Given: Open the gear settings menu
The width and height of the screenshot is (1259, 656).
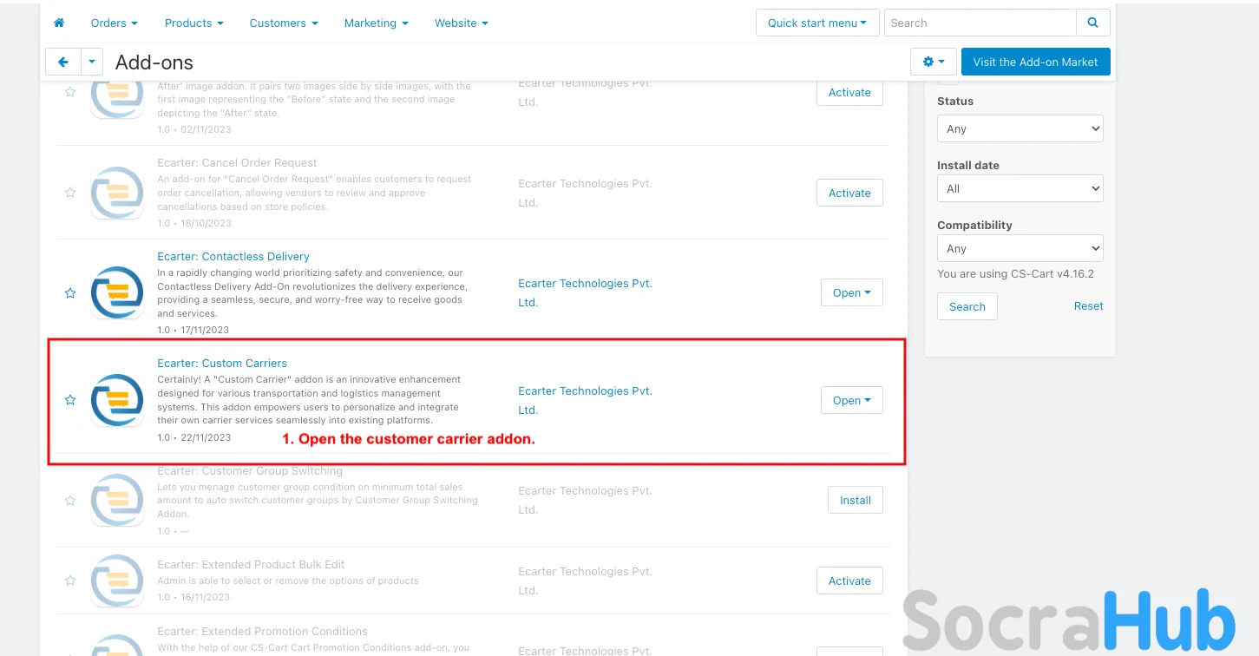Looking at the screenshot, I should tap(934, 62).
